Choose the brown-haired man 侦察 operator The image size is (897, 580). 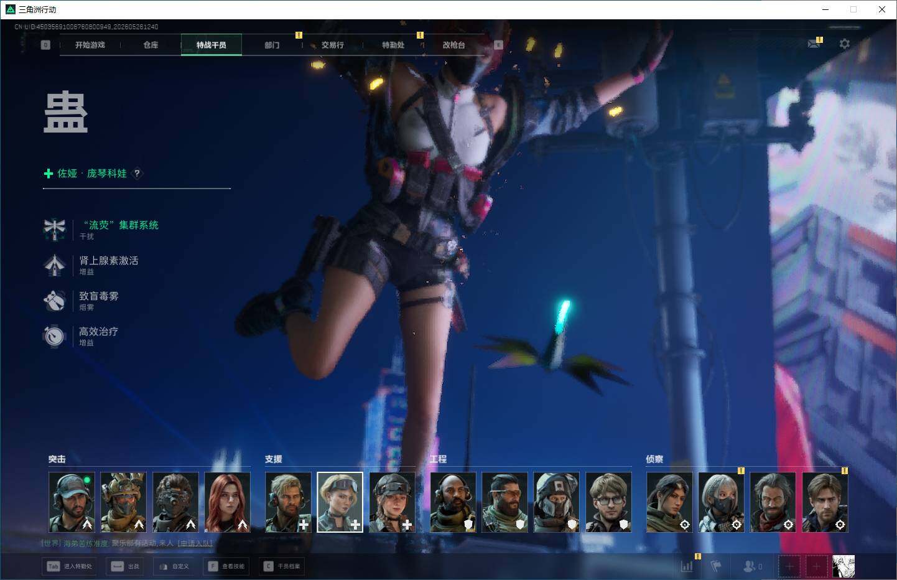825,502
